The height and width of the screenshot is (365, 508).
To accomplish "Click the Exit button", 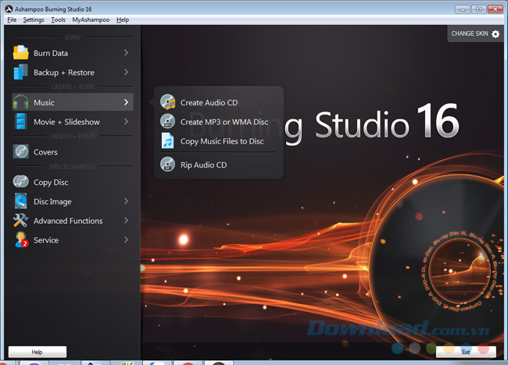I will pyautogui.click(x=466, y=352).
